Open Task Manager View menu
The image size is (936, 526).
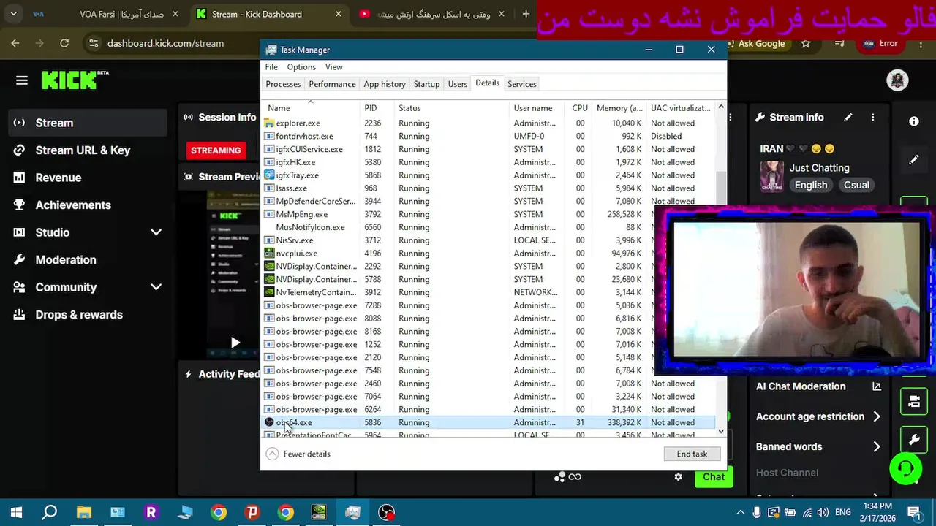point(333,66)
